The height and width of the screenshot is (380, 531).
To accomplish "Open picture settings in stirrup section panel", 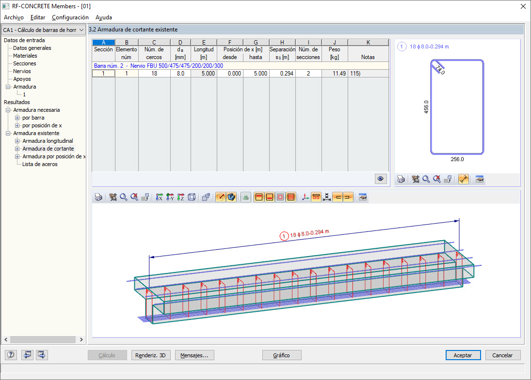I will [480, 179].
